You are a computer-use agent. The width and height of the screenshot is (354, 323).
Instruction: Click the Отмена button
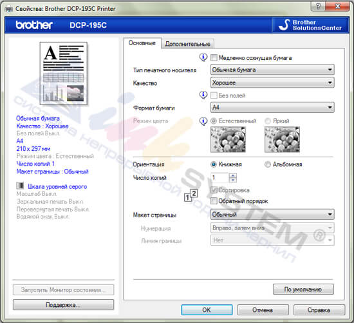(x=263, y=309)
